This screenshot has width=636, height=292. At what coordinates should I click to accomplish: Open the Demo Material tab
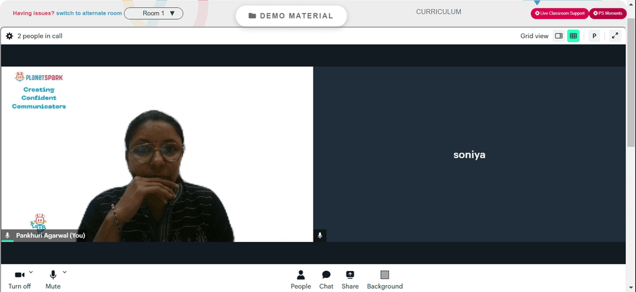(x=291, y=16)
